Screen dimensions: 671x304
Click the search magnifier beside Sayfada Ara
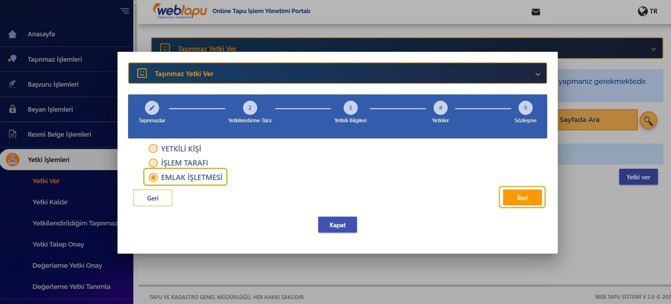(649, 120)
